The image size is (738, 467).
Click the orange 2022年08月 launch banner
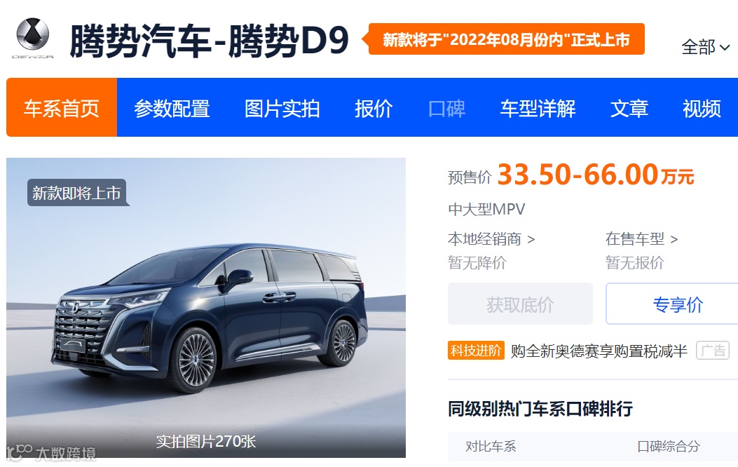click(506, 39)
